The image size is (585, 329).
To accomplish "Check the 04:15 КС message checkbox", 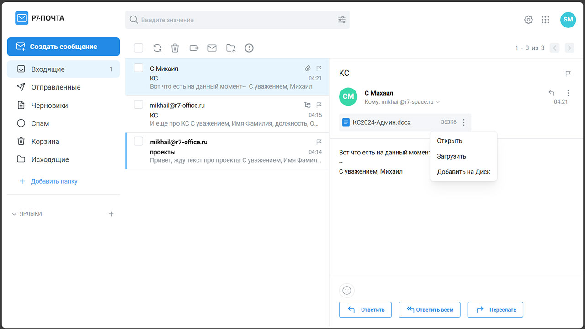I will point(138,105).
